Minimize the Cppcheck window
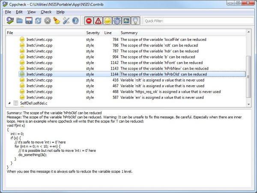This screenshot has height=193, width=257. pyautogui.click(x=230, y=3)
